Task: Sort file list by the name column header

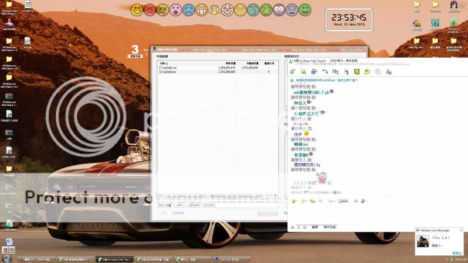Action: [x=164, y=63]
